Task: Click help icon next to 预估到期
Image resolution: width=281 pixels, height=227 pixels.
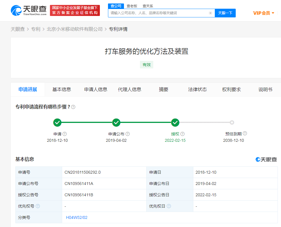Action: [245, 134]
